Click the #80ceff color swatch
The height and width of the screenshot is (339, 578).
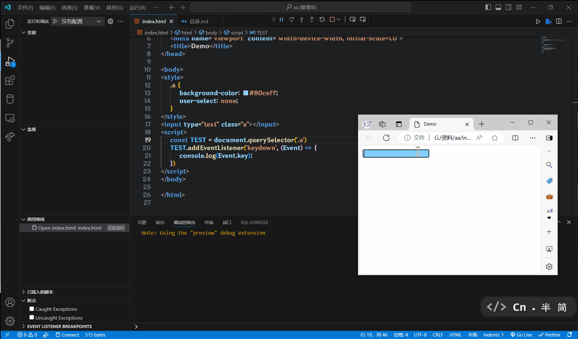coord(246,93)
